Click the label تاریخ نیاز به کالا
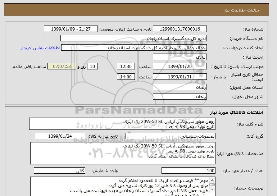This screenshot has width=277, height=196. (x=103, y=136)
